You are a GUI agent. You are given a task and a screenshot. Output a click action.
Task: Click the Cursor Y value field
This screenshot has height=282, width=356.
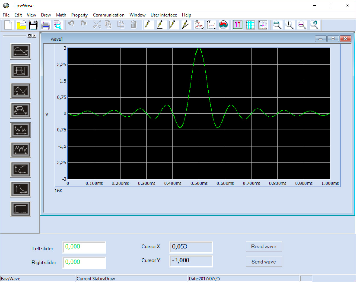[x=191, y=261]
